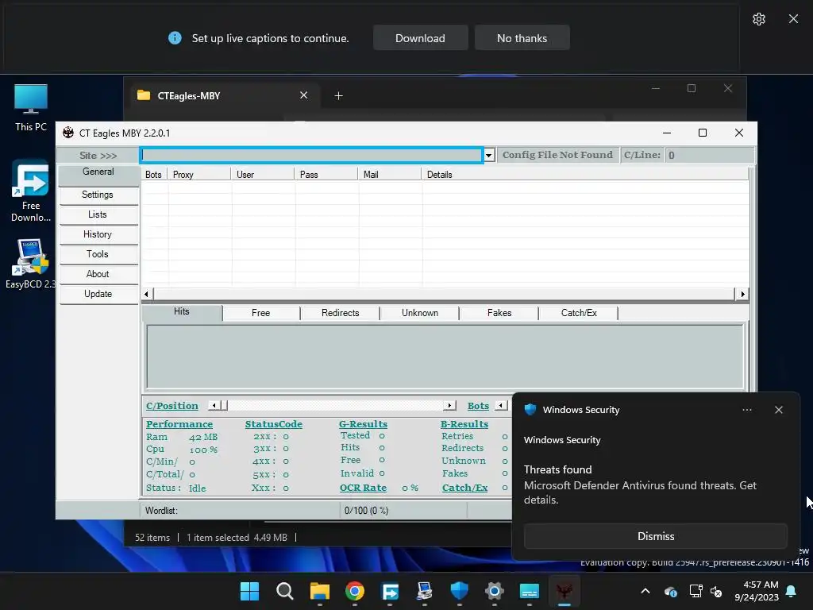
Task: Click the C/Position link
Action: pyautogui.click(x=172, y=406)
